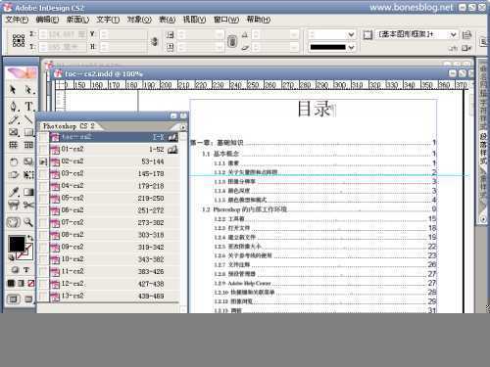Select the Pencil tool
This screenshot has height=367, width=490.
(x=14, y=119)
